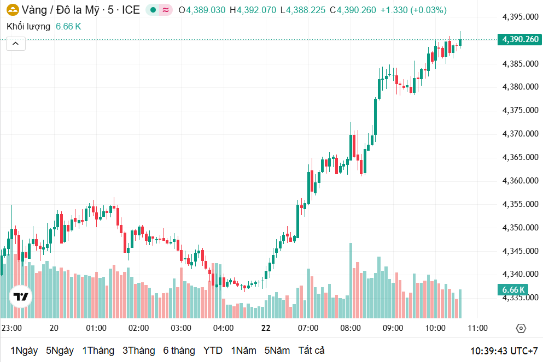This screenshot has width=543, height=362.
Task: Select the YTD range
Action: point(213,351)
